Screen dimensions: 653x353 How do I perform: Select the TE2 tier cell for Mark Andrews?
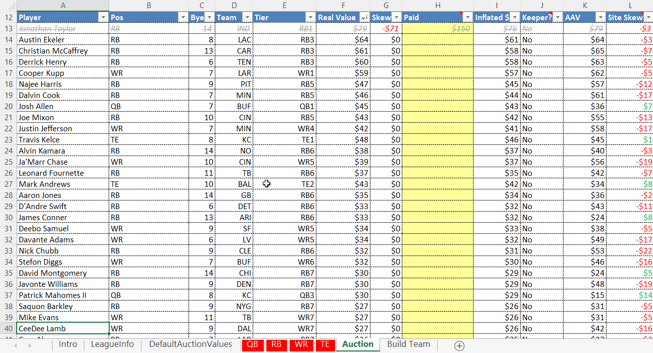(285, 184)
